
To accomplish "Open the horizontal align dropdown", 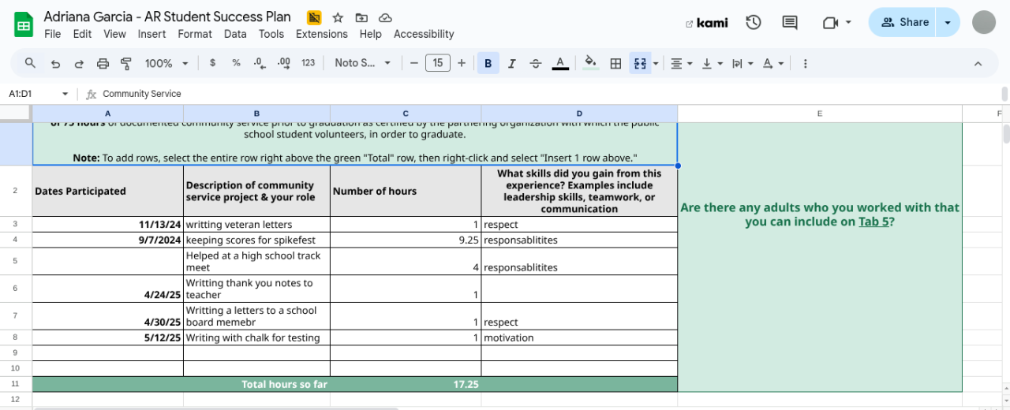I will click(x=681, y=63).
